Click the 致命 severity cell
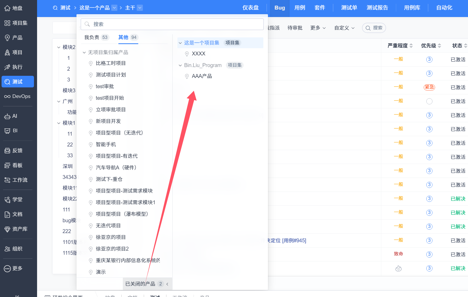The height and width of the screenshot is (297, 468). coord(398,254)
